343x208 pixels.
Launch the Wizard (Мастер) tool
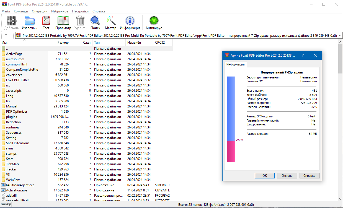click(x=110, y=23)
